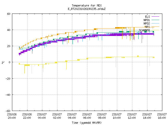
Task: Click the x-axis label 231027 04:00
Action: click(72, 116)
